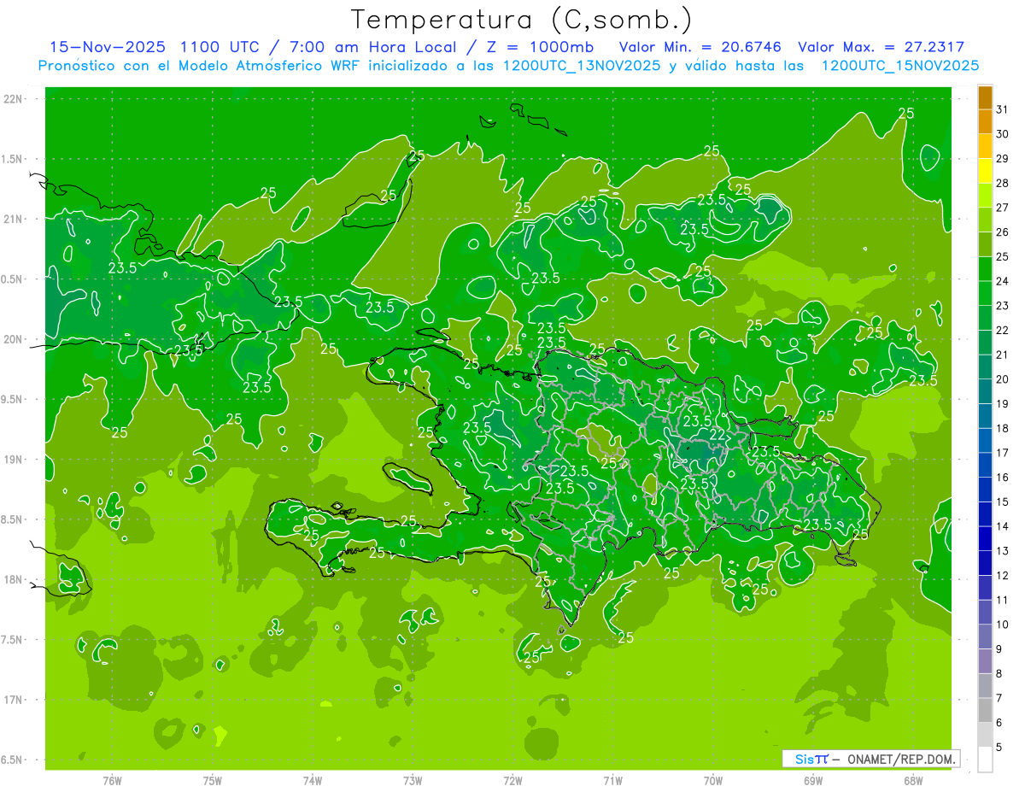Click the 'ONAMET/REP.DOM.' credit label
The width and height of the screenshot is (1025, 792).
click(900, 759)
